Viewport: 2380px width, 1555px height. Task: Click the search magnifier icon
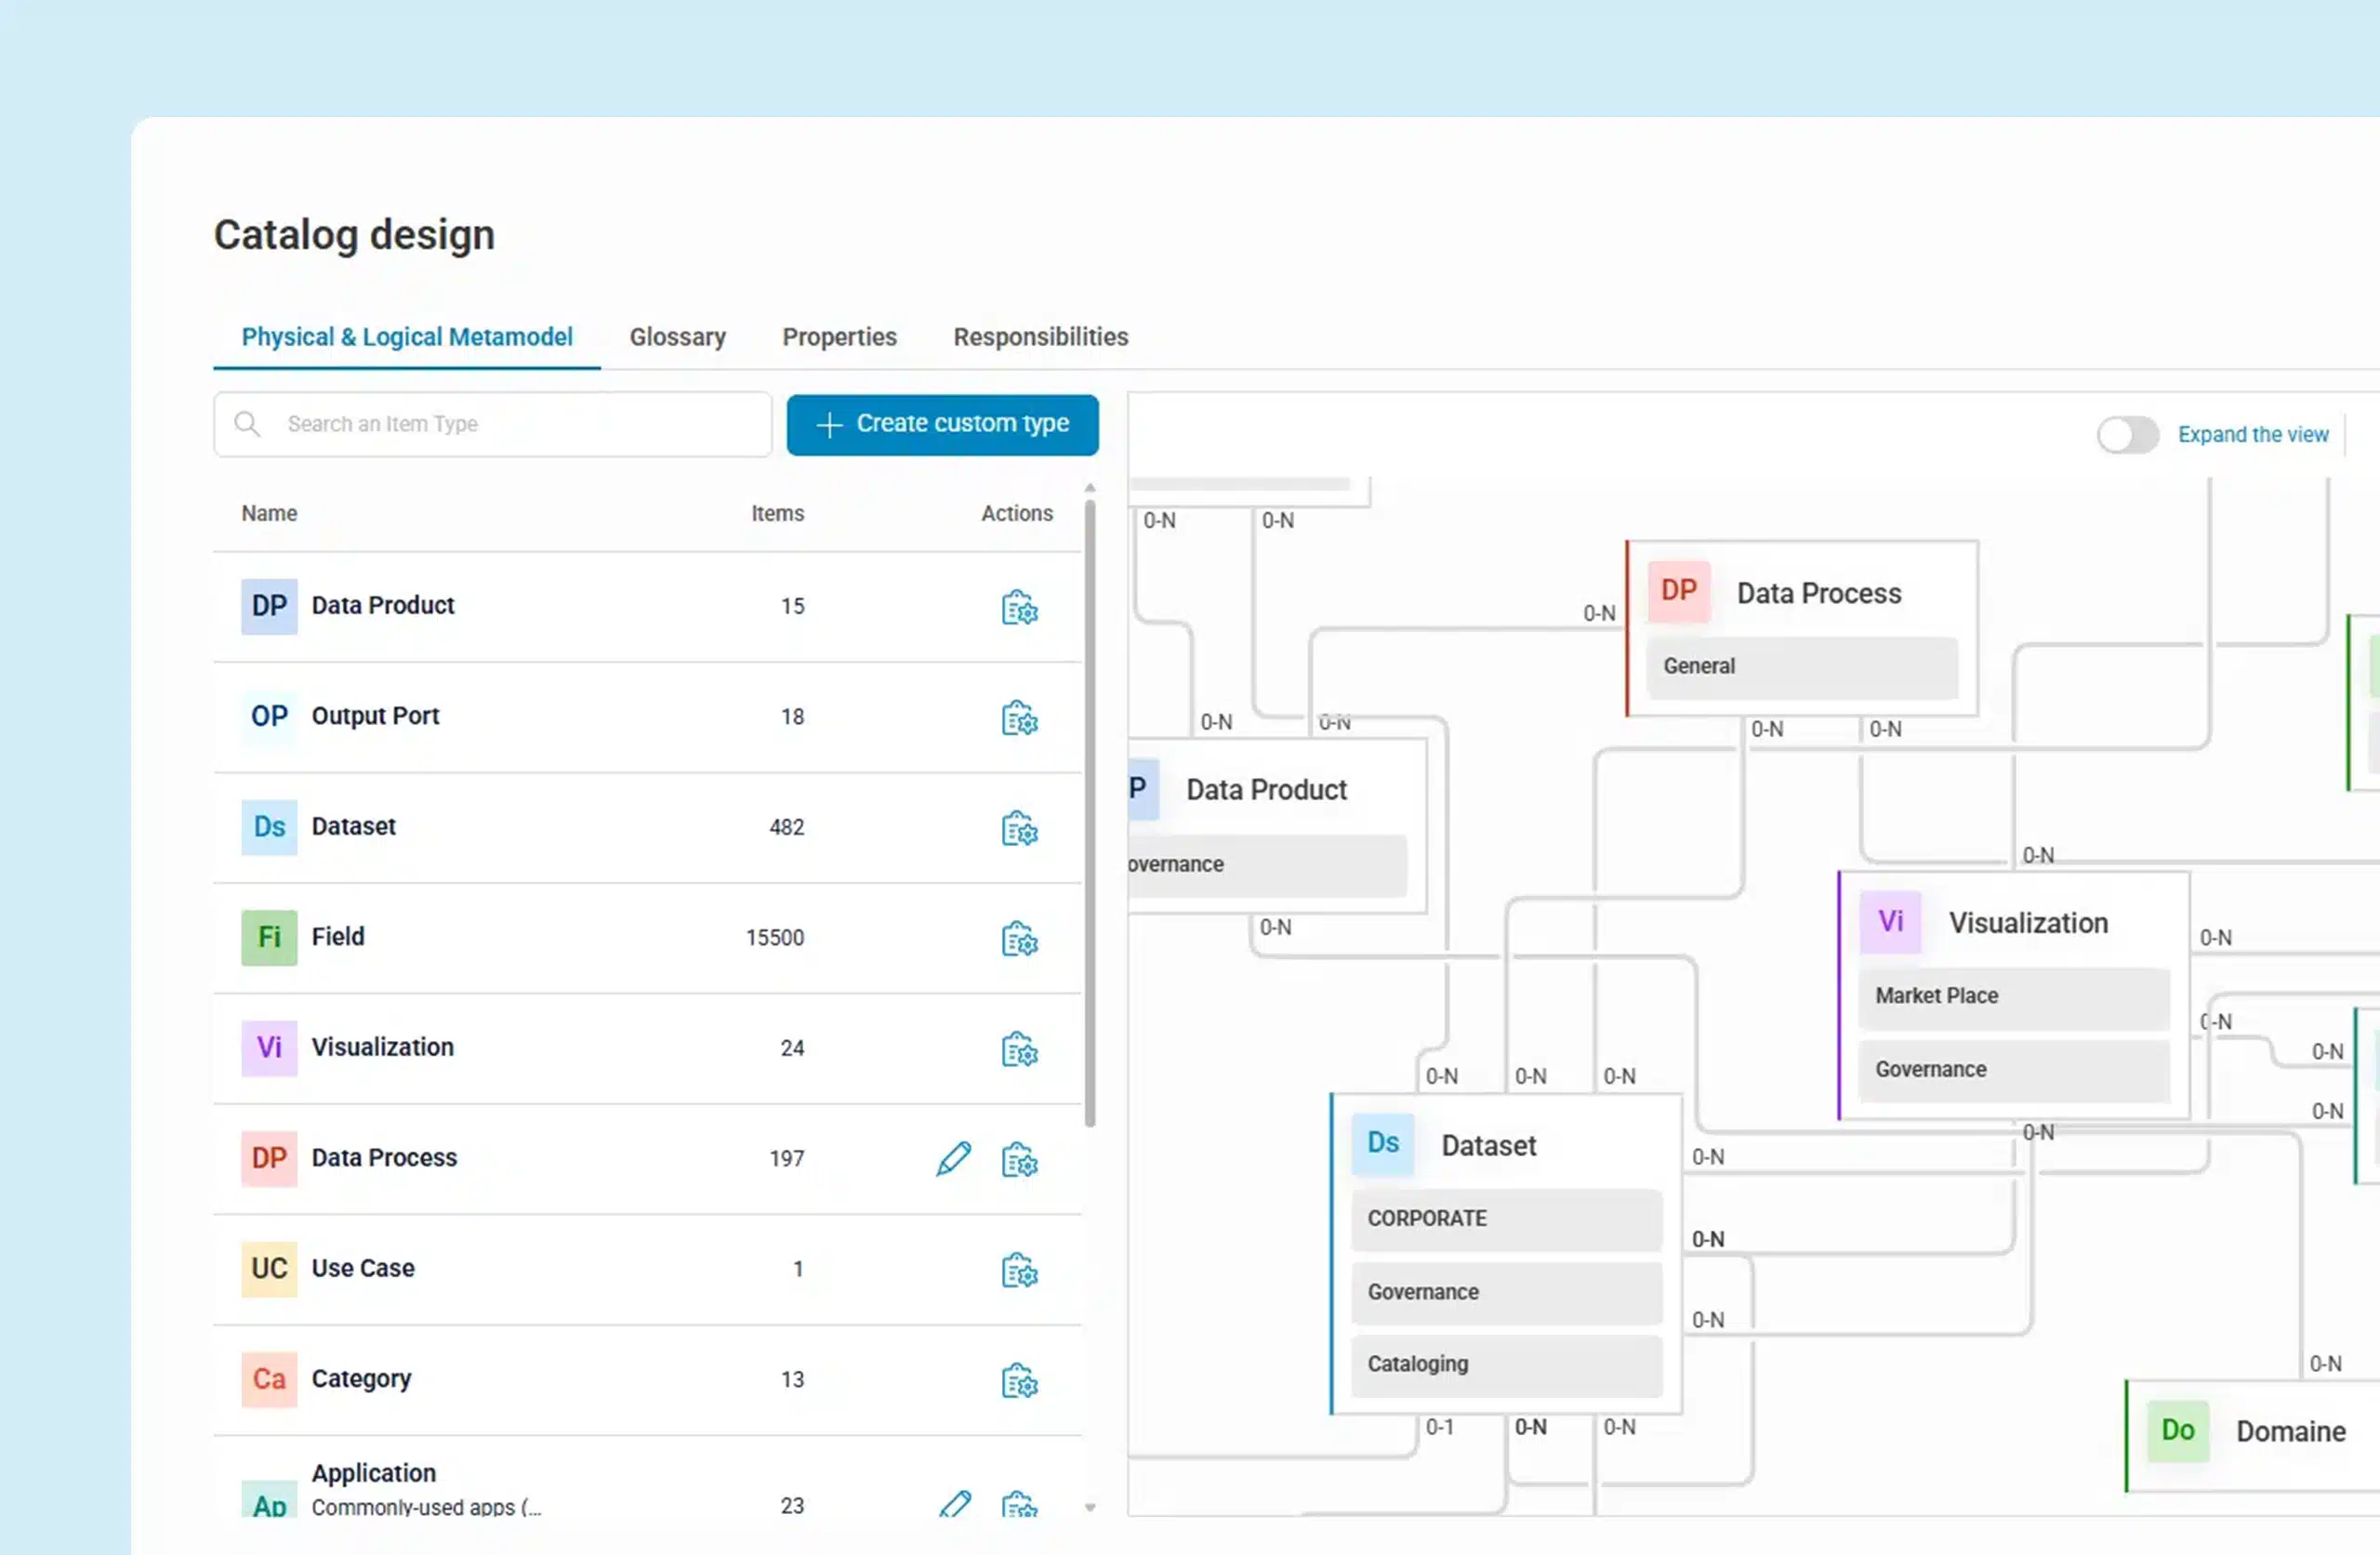(248, 424)
